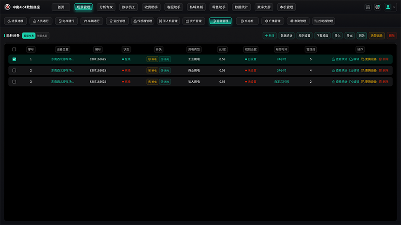
Task: Switch to the 智能水表 tab
Action: 42,36
